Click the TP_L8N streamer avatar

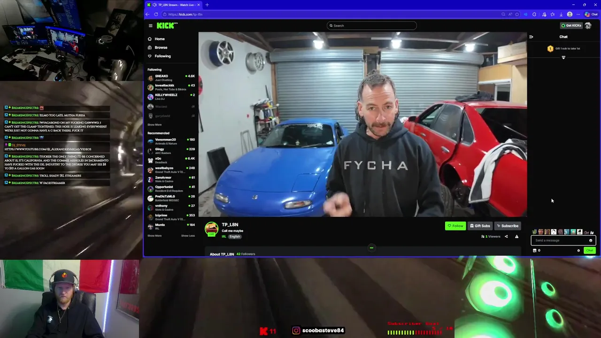click(211, 229)
